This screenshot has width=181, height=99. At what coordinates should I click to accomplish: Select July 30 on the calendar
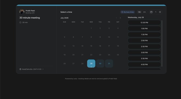coord(100,64)
